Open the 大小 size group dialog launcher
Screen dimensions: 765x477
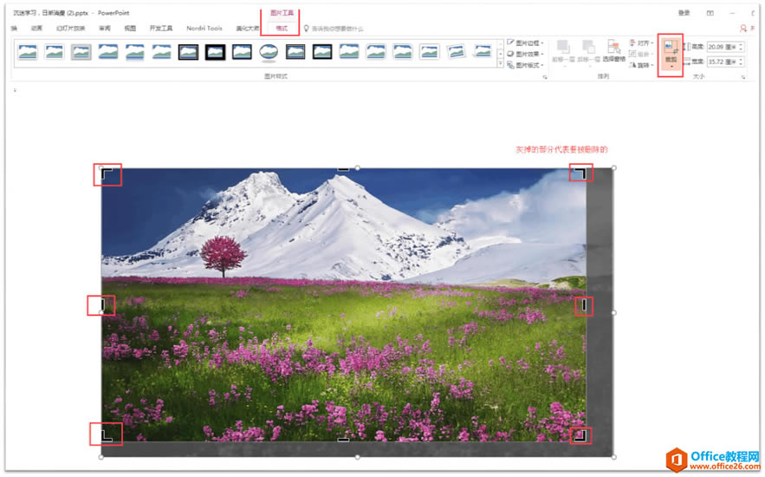(x=743, y=77)
